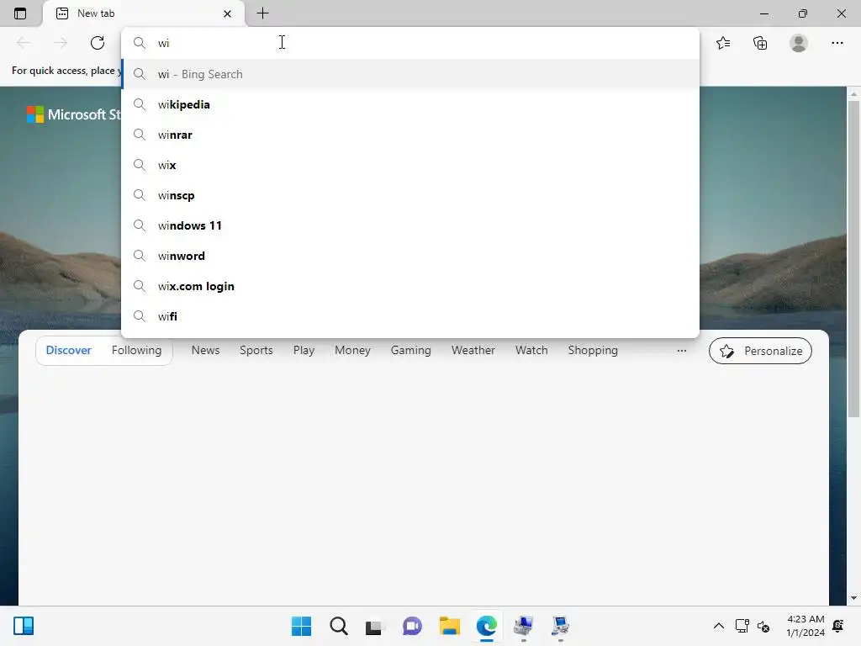Open the Money category
This screenshot has width=861, height=646.
(x=352, y=351)
